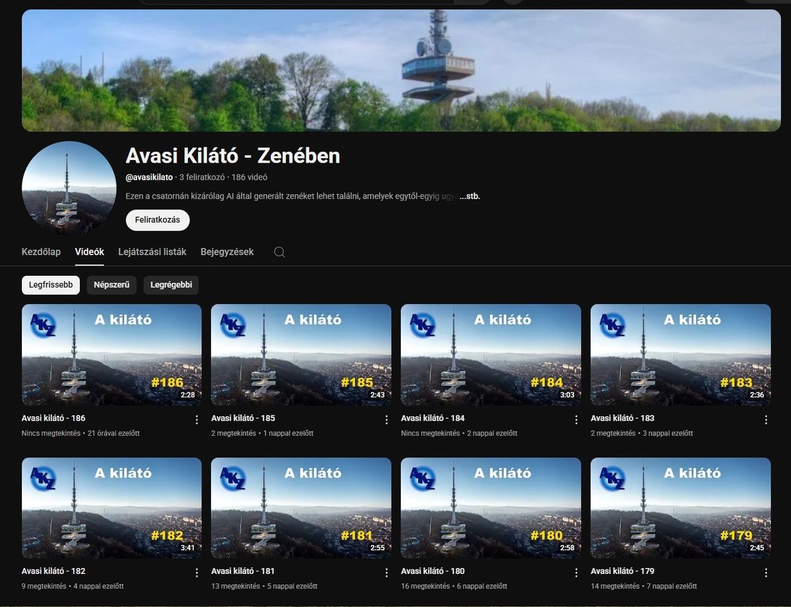Open more options for Avasi kilátó - 183

766,419
